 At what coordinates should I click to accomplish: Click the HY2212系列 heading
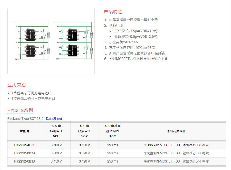[x=20, y=110]
